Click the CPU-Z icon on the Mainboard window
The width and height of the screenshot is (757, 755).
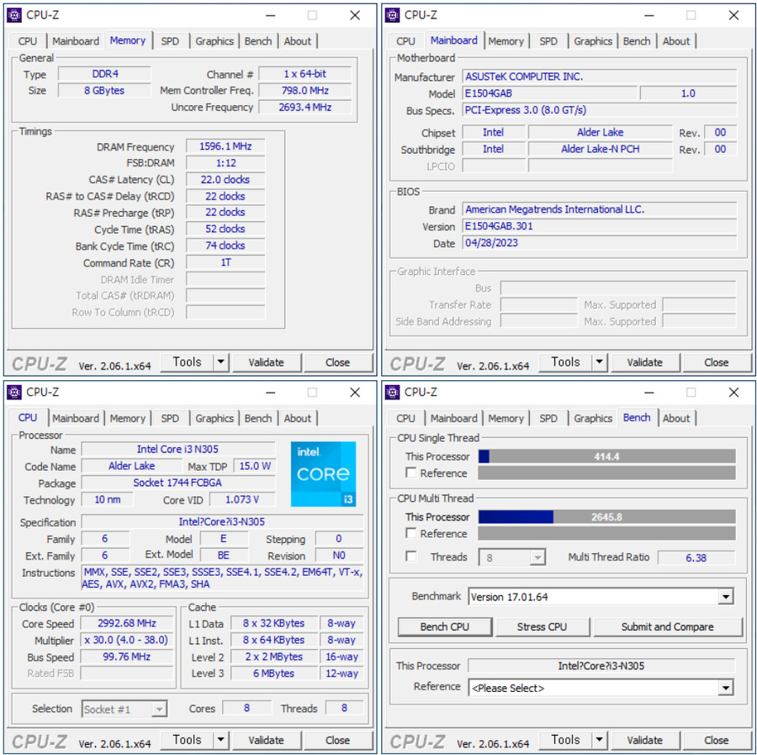(393, 14)
